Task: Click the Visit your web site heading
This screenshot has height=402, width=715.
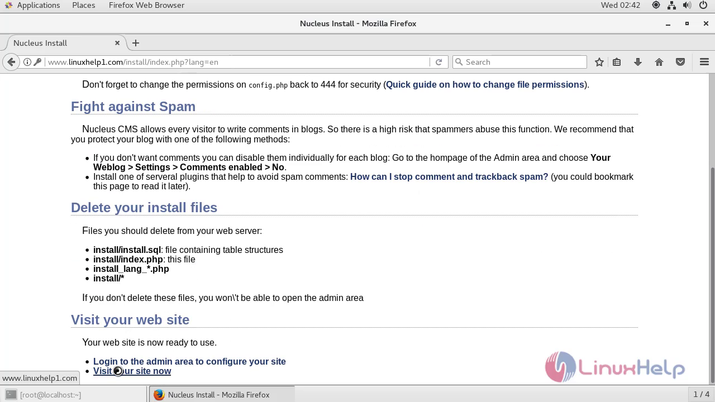Action: coord(130,320)
